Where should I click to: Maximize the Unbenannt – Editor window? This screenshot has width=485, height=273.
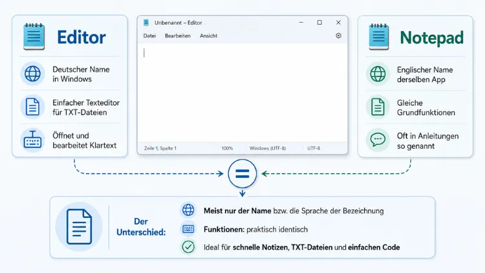(x=319, y=22)
